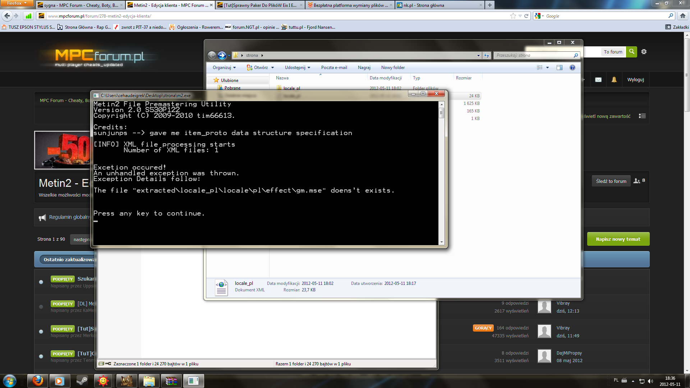Click the forum list view icon

pyautogui.click(x=643, y=116)
